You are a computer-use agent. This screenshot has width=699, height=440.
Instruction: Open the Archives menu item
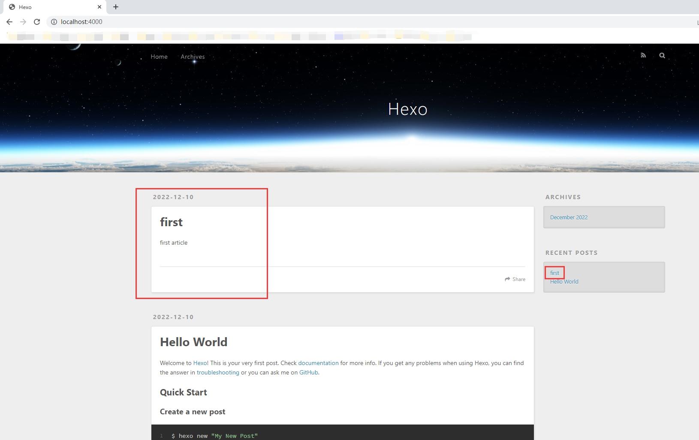tap(193, 57)
